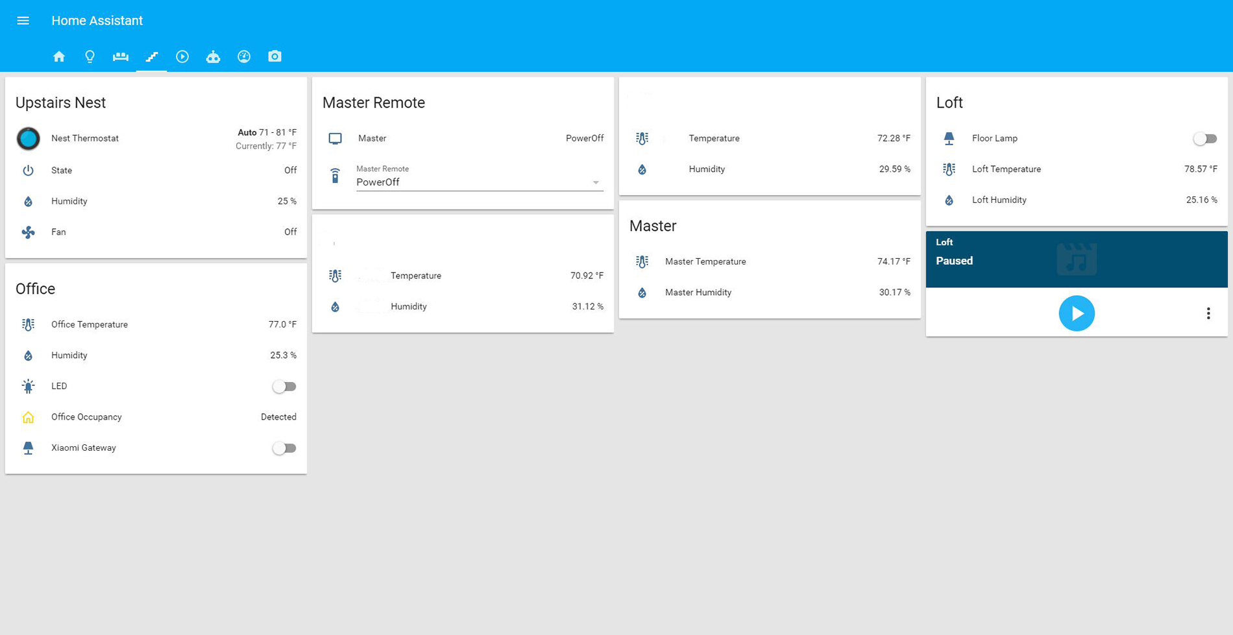Click the Upstairs Nest card title
Image resolution: width=1233 pixels, height=635 pixels.
[60, 102]
